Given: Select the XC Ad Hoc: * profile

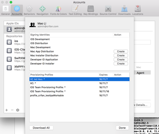Looking at the screenshot, I should (79, 79).
